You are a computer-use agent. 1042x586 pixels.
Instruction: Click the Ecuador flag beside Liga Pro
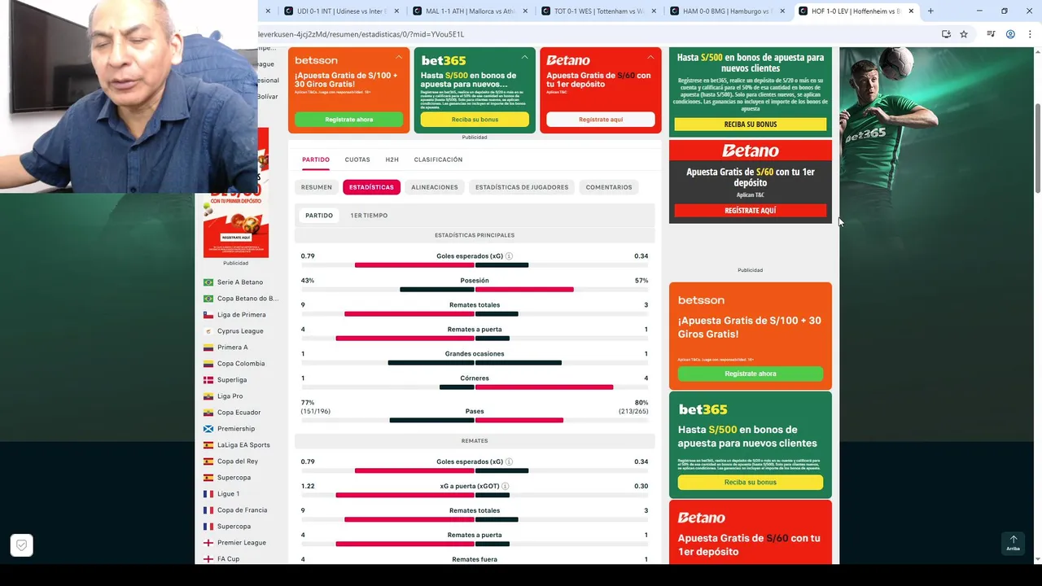click(x=208, y=396)
